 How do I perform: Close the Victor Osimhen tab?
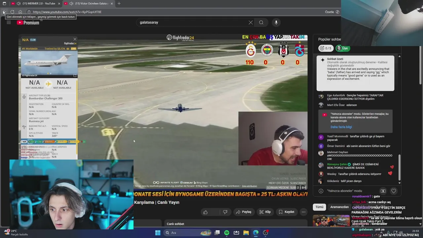coord(112,4)
